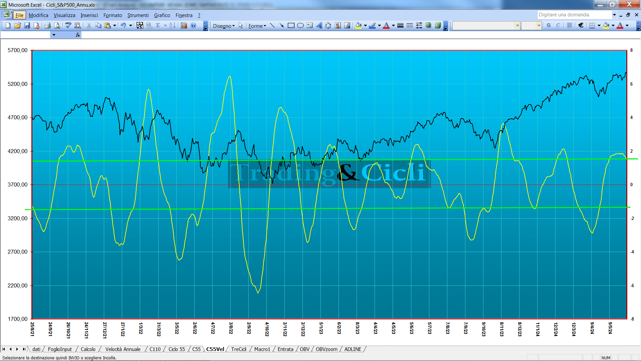
Task: Open Line Style options
Action: 400,25
